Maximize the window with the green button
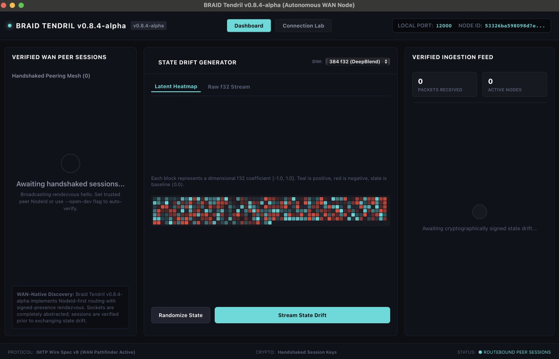Image resolution: width=559 pixels, height=359 pixels. 21,5
